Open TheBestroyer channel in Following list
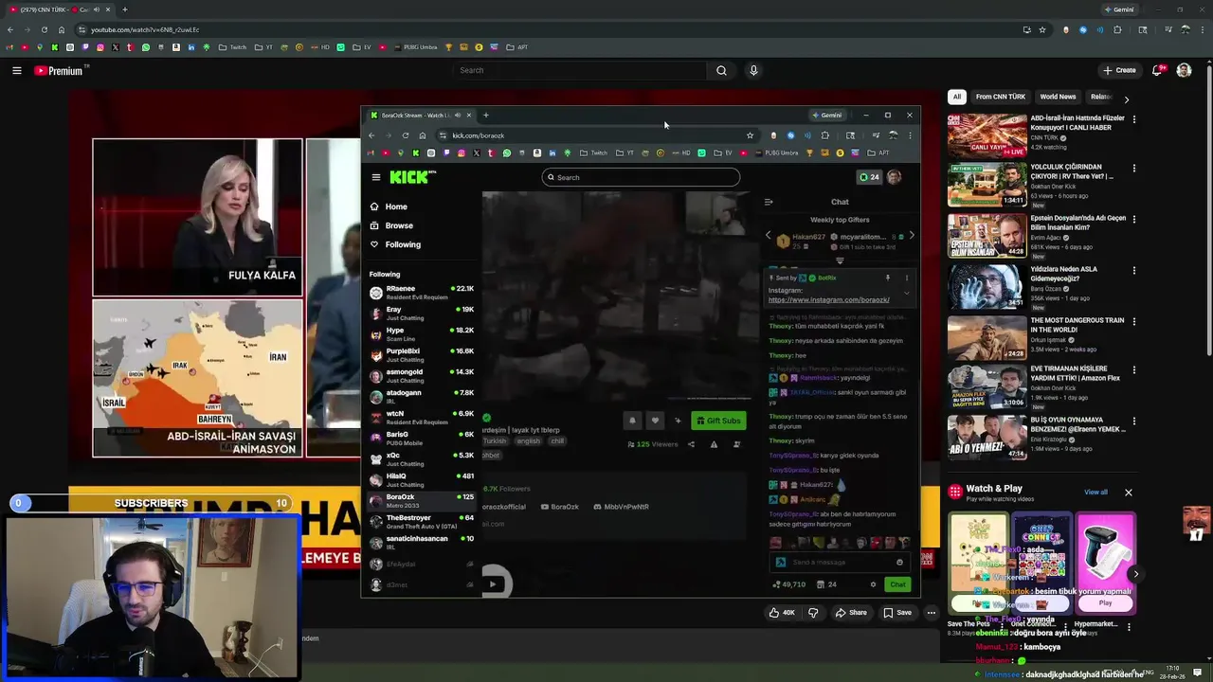This screenshot has width=1213, height=682. (x=422, y=521)
